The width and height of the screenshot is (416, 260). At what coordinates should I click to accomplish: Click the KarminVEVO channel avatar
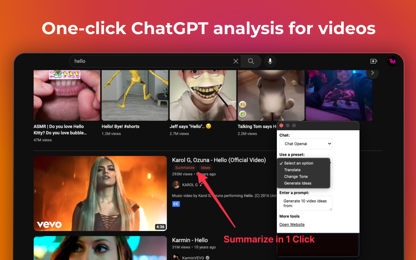pos(176,258)
